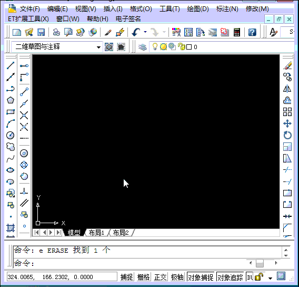Image resolution: width=299 pixels, height=287 pixels.
Task: Select the Mirror modify tool
Action: pyautogui.click(x=287, y=89)
